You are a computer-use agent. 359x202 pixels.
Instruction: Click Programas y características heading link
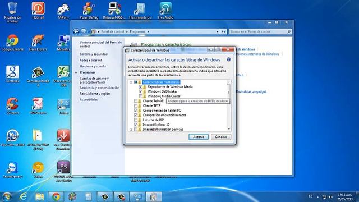[x=166, y=44]
